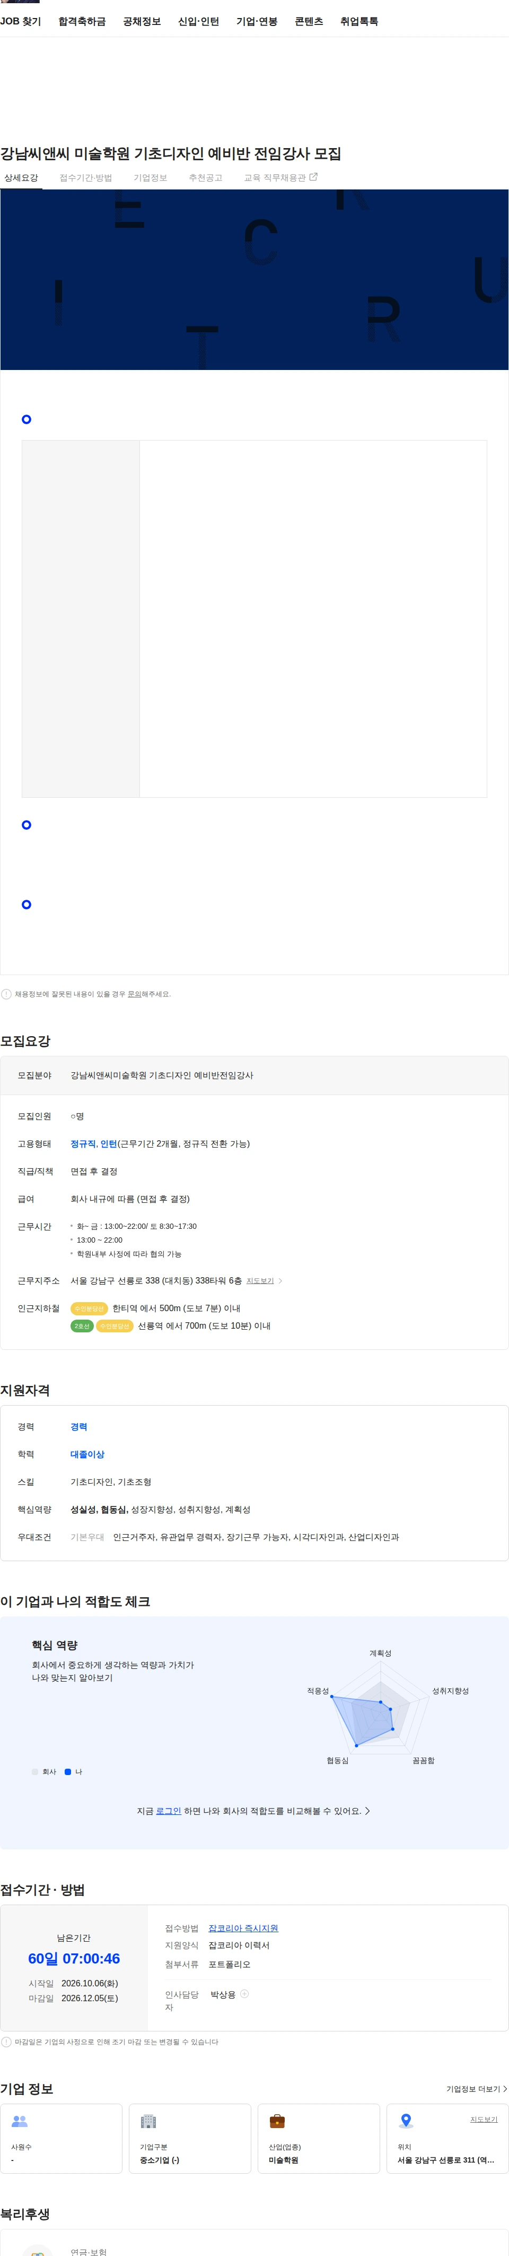Click the 로그인 link in the fit check
This screenshot has height=2256, width=509.
(169, 1810)
